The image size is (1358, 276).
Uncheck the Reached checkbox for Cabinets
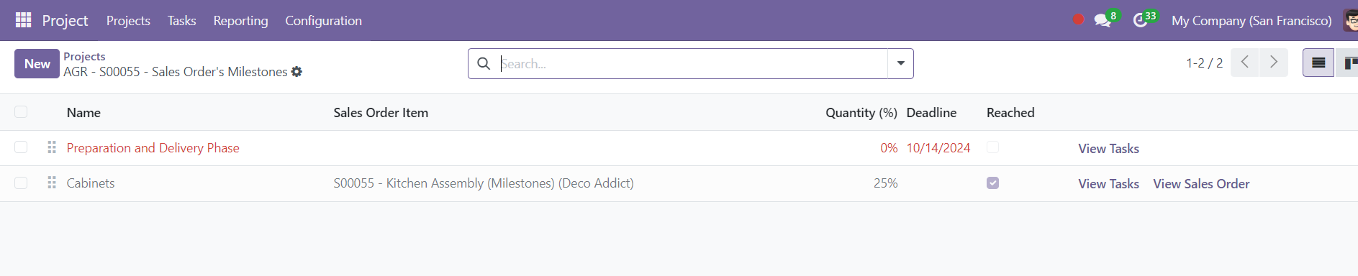coord(992,183)
